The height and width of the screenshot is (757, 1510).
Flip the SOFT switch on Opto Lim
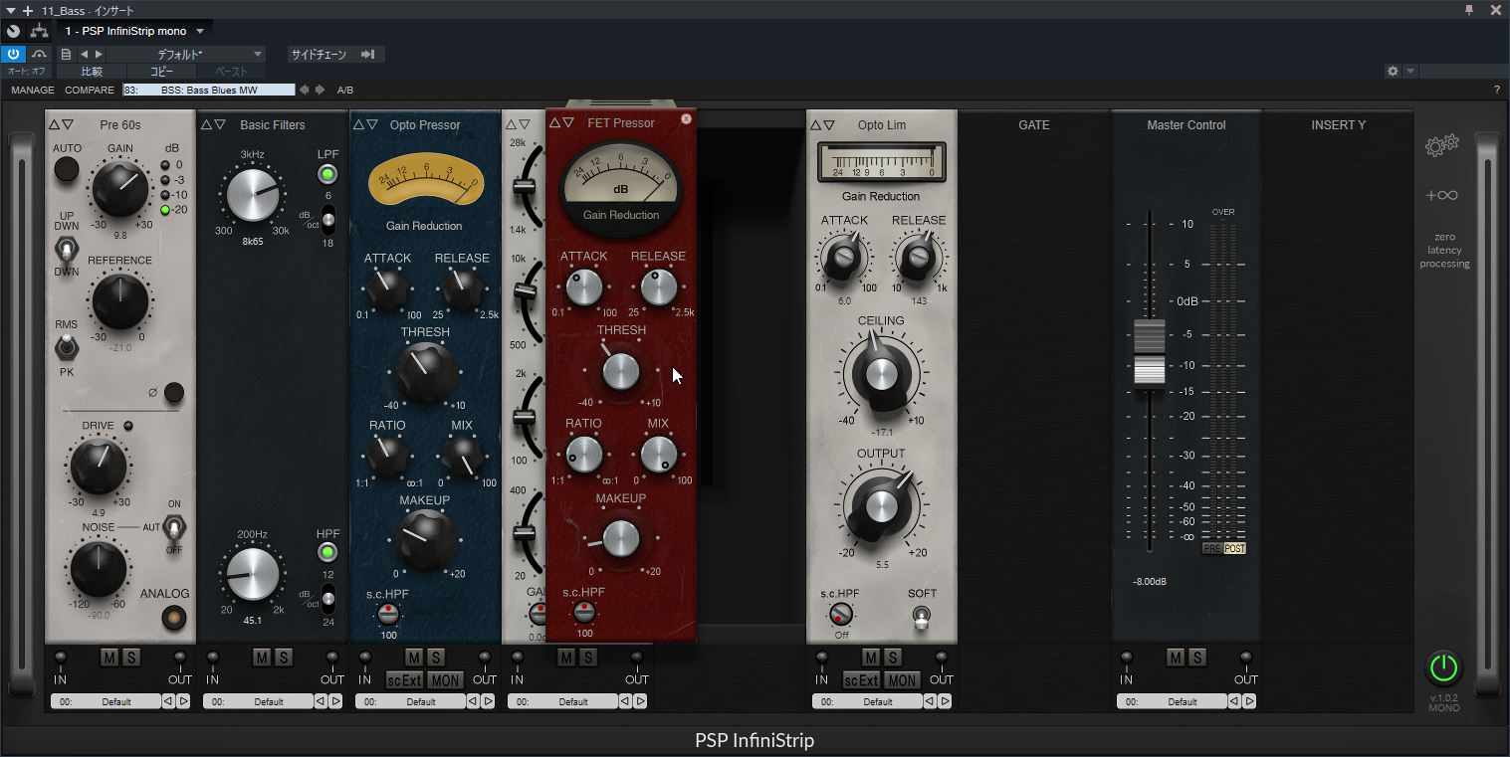pyautogui.click(x=921, y=617)
